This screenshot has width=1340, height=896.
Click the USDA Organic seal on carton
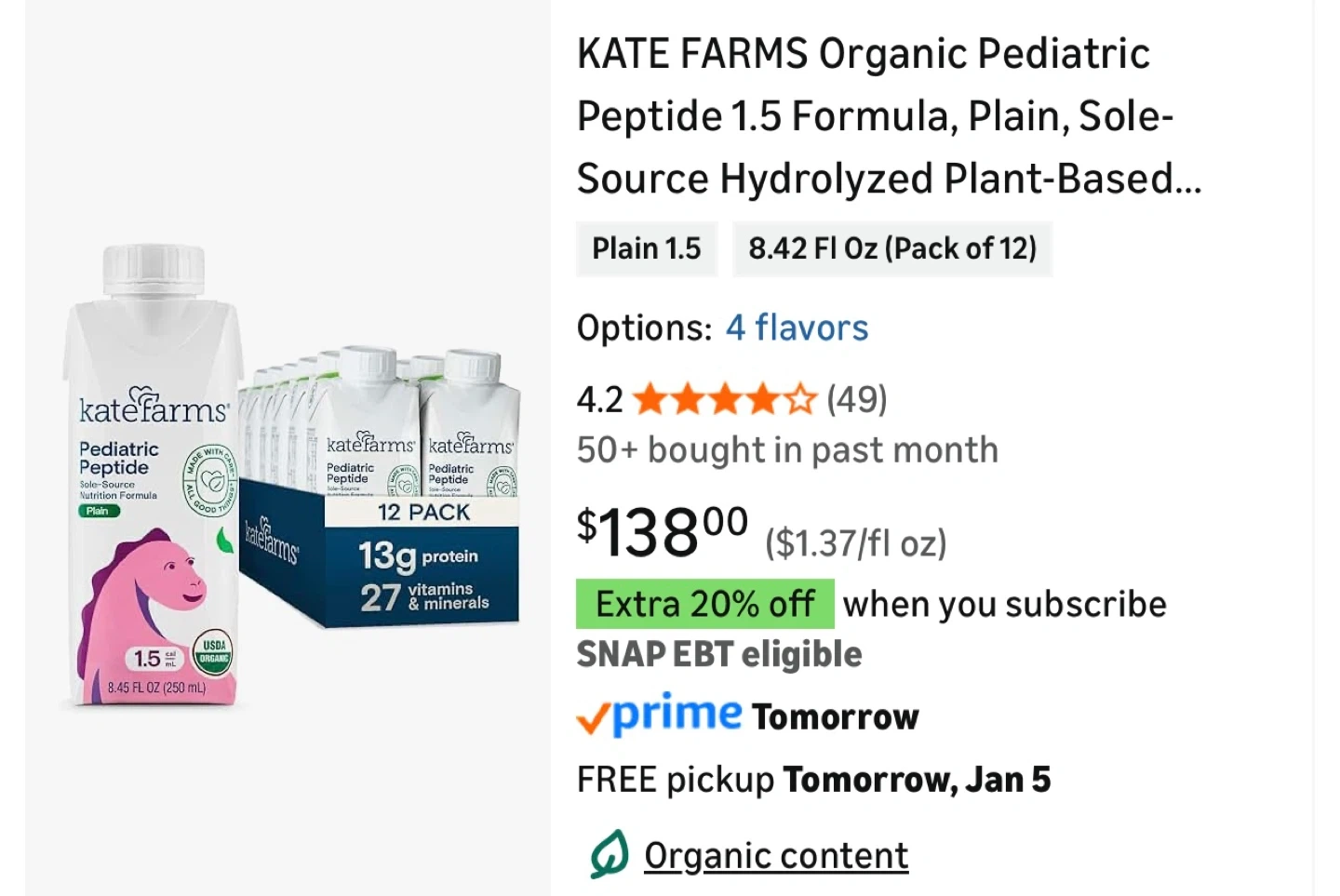tap(213, 651)
